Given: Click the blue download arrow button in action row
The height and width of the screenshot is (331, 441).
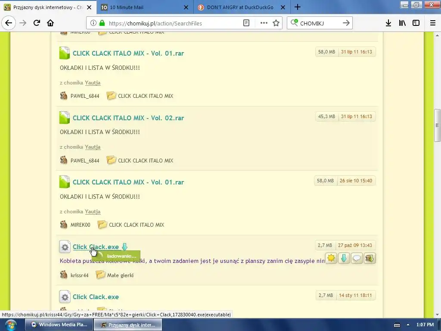Looking at the screenshot, I should [344, 258].
